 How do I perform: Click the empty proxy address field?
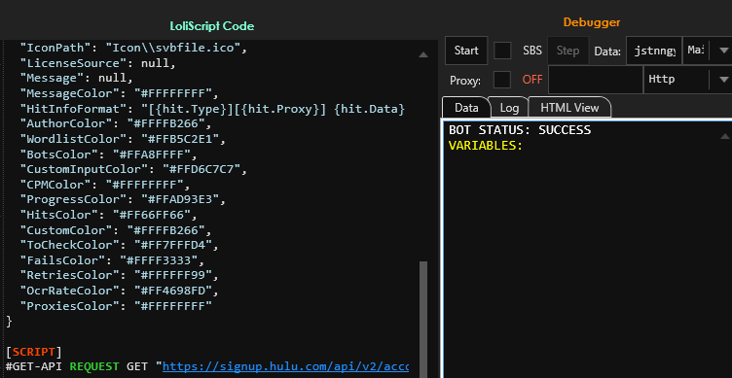pos(595,80)
